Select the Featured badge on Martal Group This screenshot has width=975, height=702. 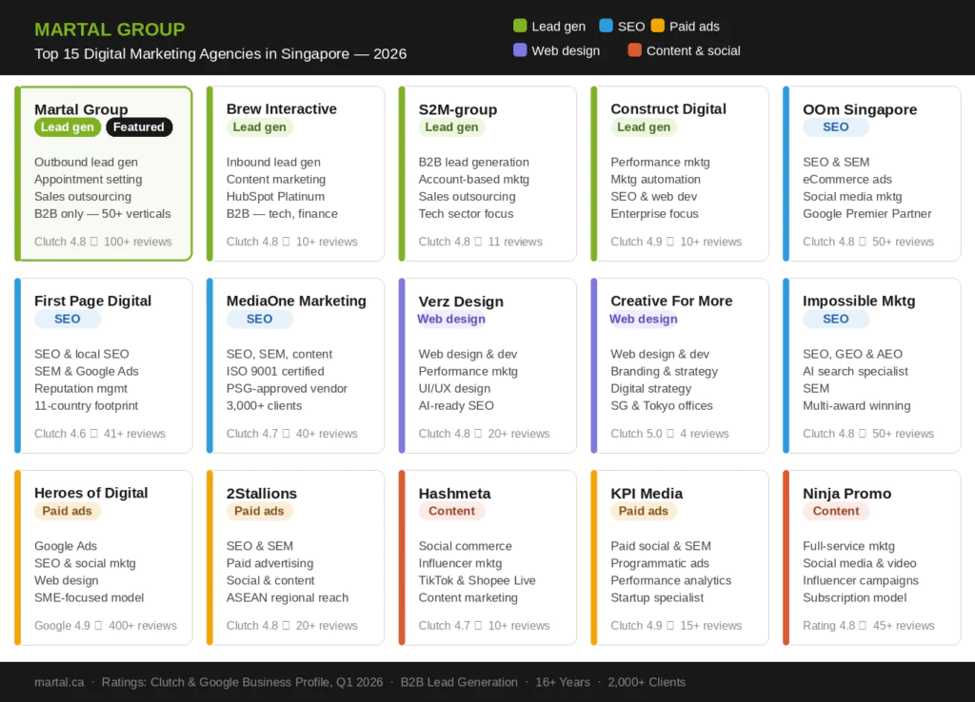point(139,127)
